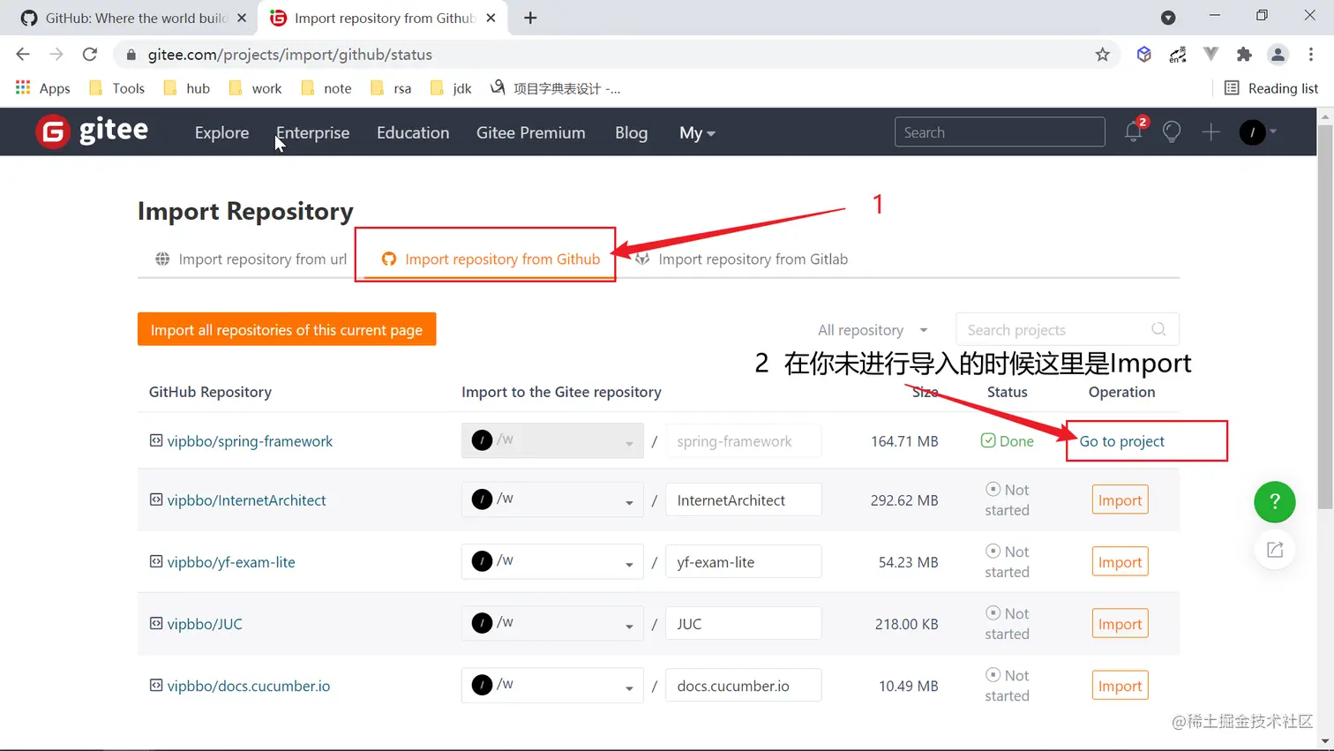Click the yf-exam-lite repository name field

(743, 561)
